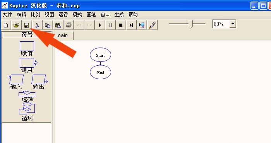
Task: Open the 视图 menu
Action: point(50,15)
